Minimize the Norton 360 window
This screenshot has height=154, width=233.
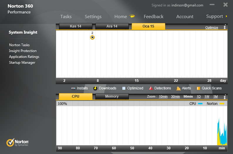tap(212, 5)
